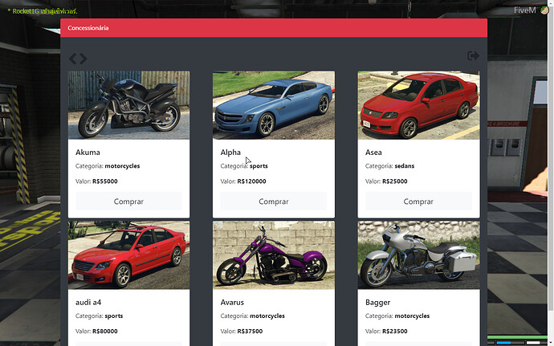Select the Akuma motorcycle image

(128, 105)
